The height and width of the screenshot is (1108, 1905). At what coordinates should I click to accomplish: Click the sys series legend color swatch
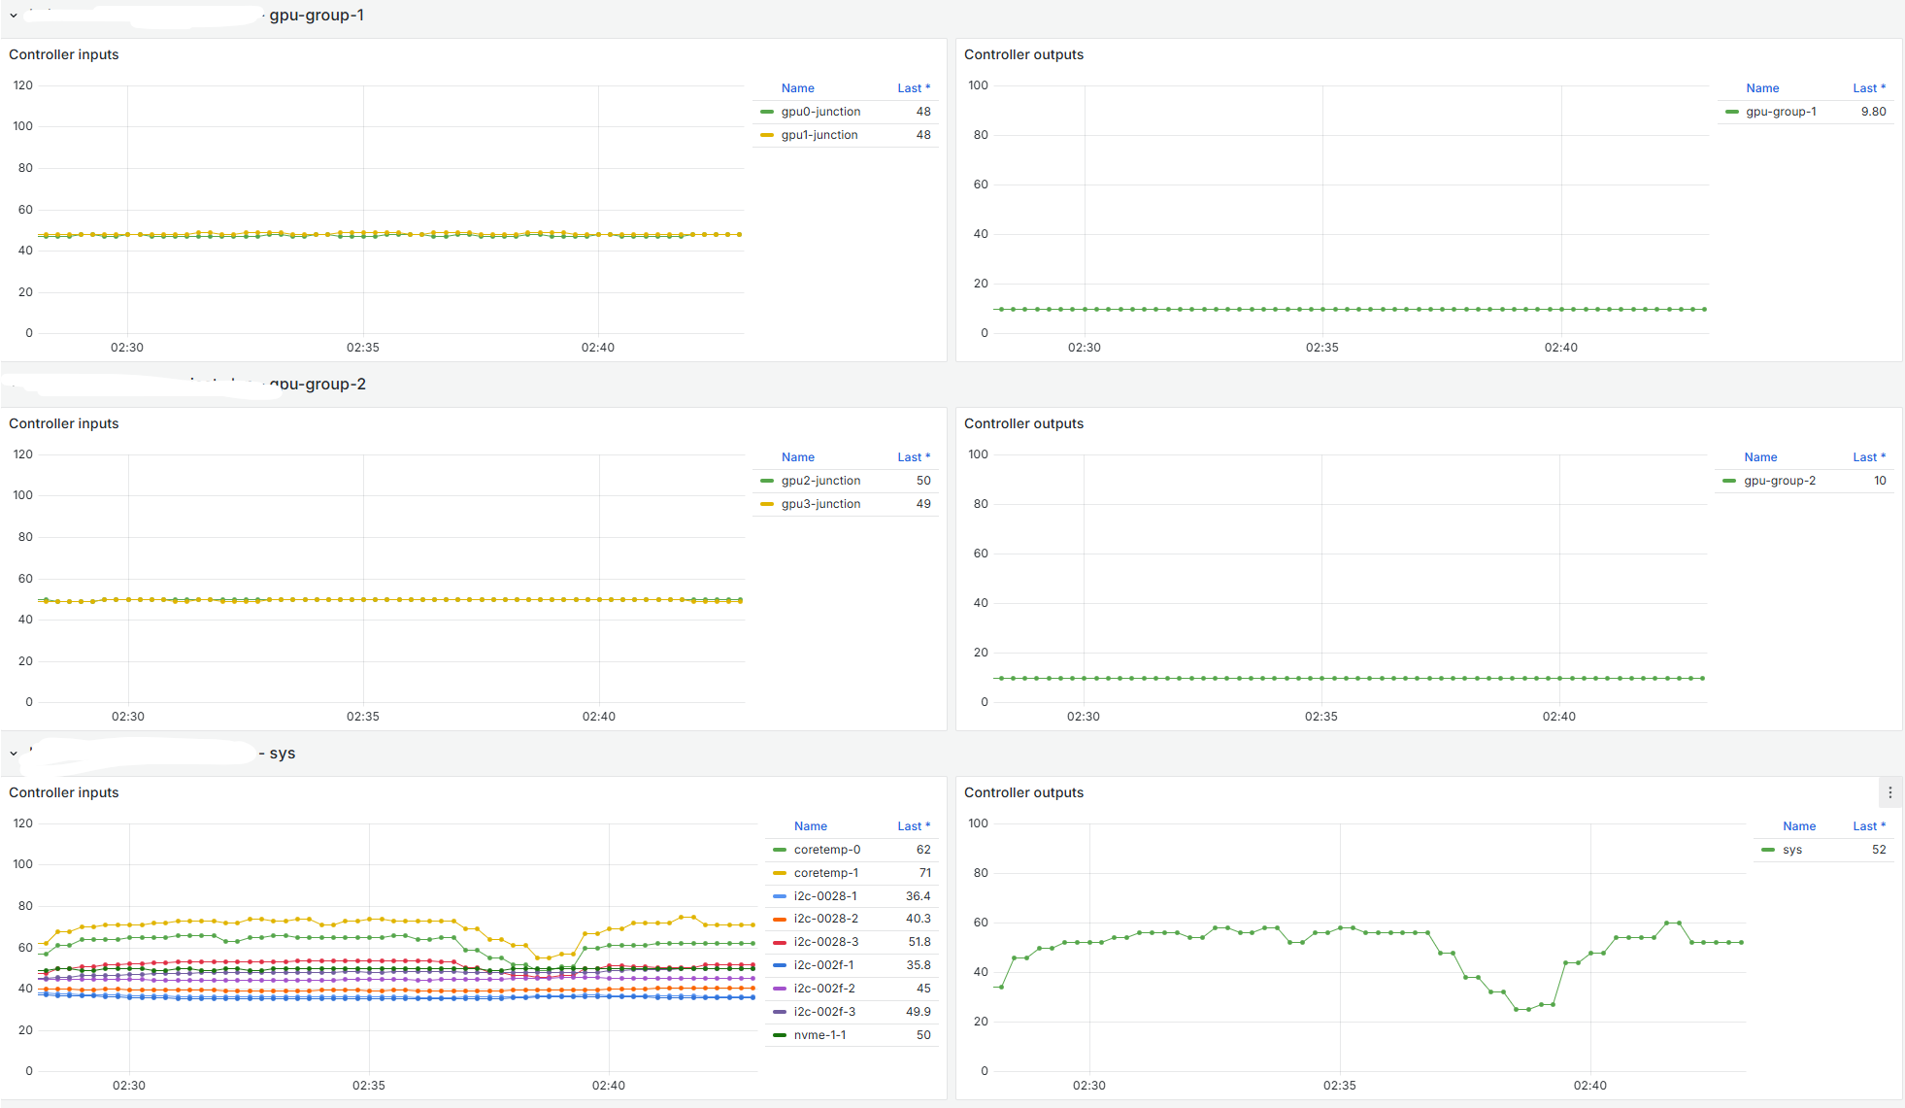click(x=1768, y=850)
